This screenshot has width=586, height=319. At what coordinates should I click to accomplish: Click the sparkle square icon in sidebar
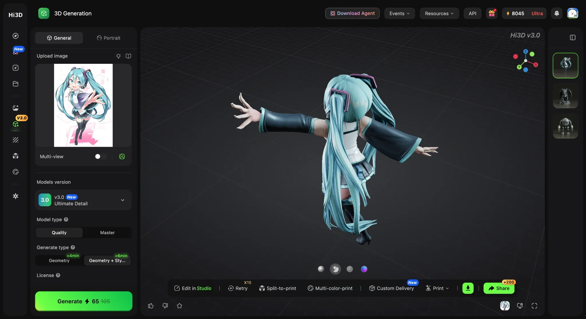click(x=15, y=68)
